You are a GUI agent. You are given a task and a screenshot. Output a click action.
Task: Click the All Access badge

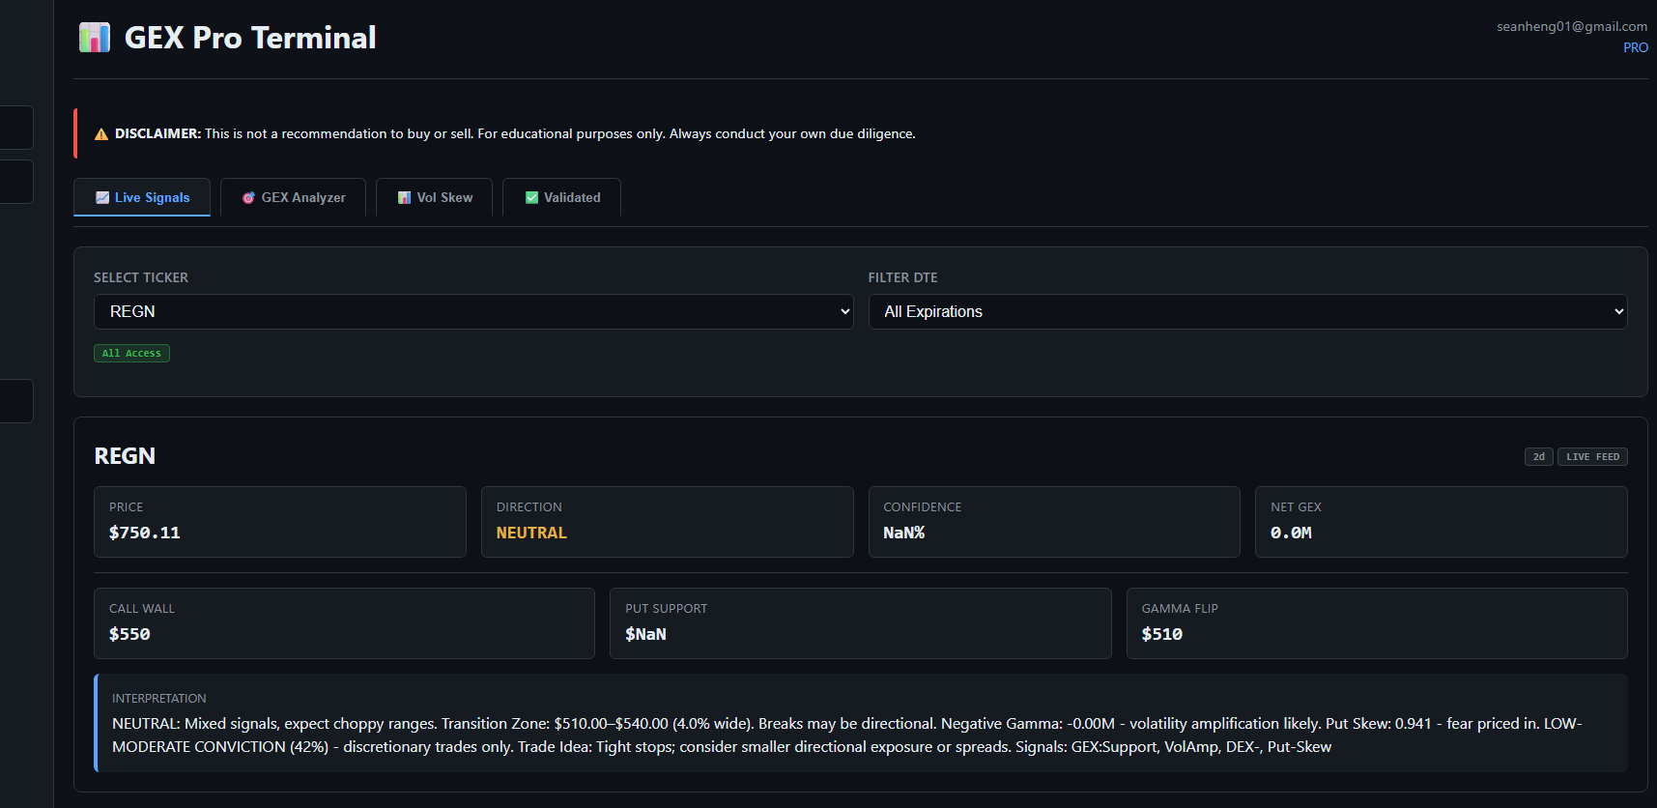point(131,354)
